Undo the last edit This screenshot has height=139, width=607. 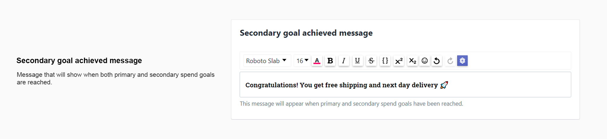[437, 61]
